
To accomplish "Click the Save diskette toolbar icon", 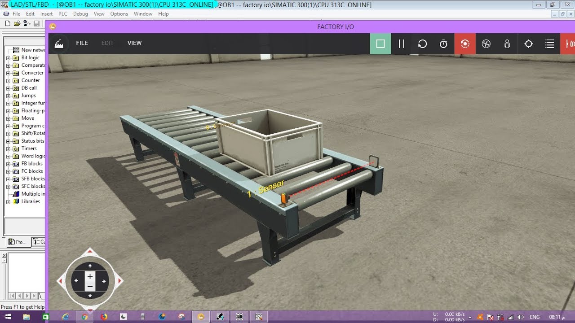I will 36,23.
